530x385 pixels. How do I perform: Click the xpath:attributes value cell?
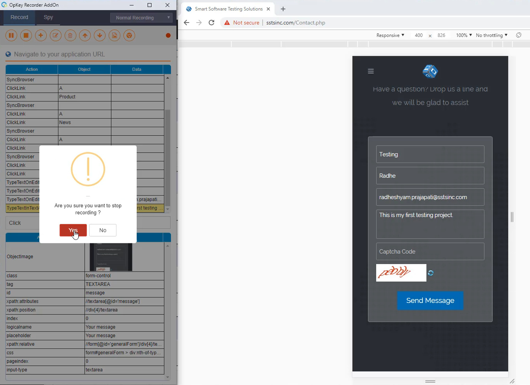124,301
